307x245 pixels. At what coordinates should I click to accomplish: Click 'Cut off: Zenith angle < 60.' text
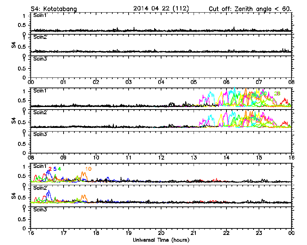point(250,9)
